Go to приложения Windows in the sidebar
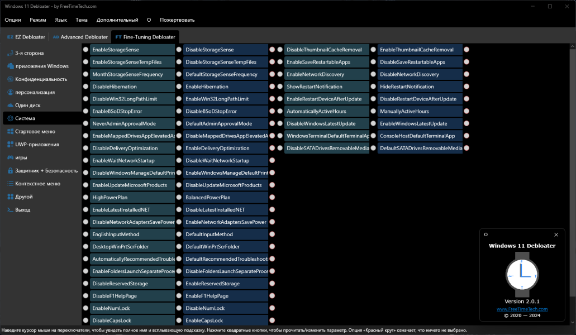 tap(42, 66)
